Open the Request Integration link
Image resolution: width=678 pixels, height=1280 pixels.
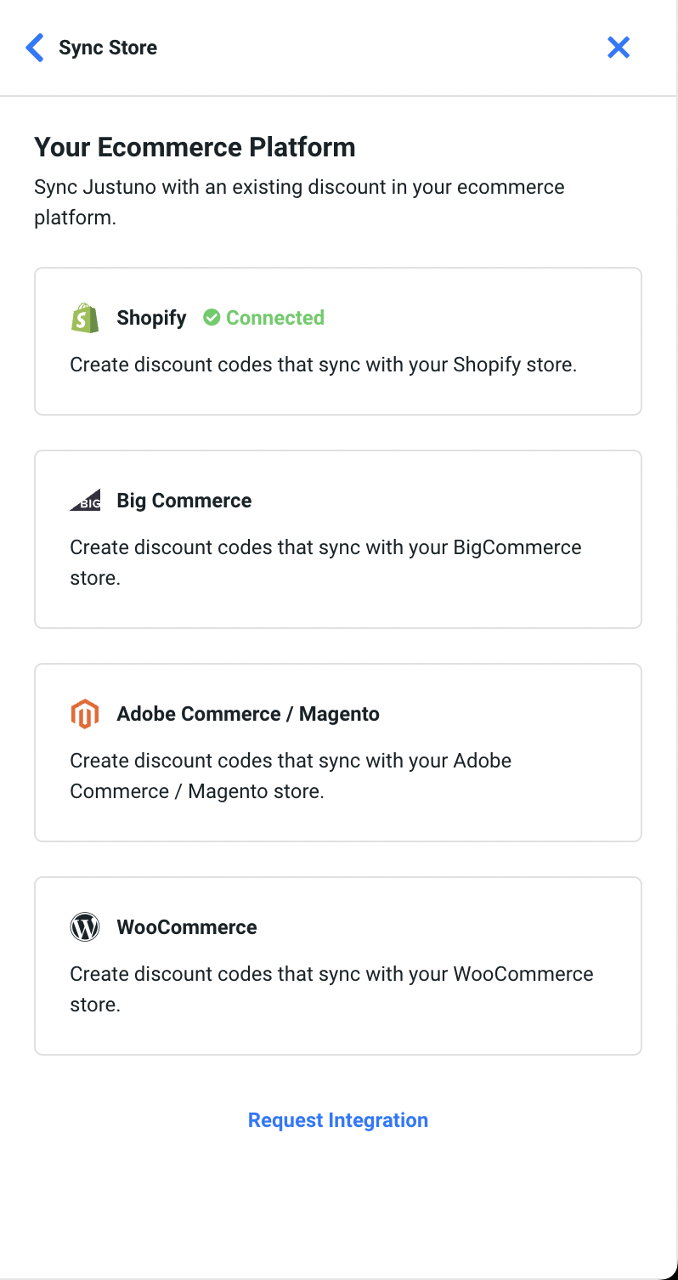pos(338,1120)
